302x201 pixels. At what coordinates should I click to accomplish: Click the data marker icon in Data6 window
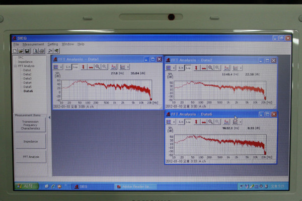point(226,122)
